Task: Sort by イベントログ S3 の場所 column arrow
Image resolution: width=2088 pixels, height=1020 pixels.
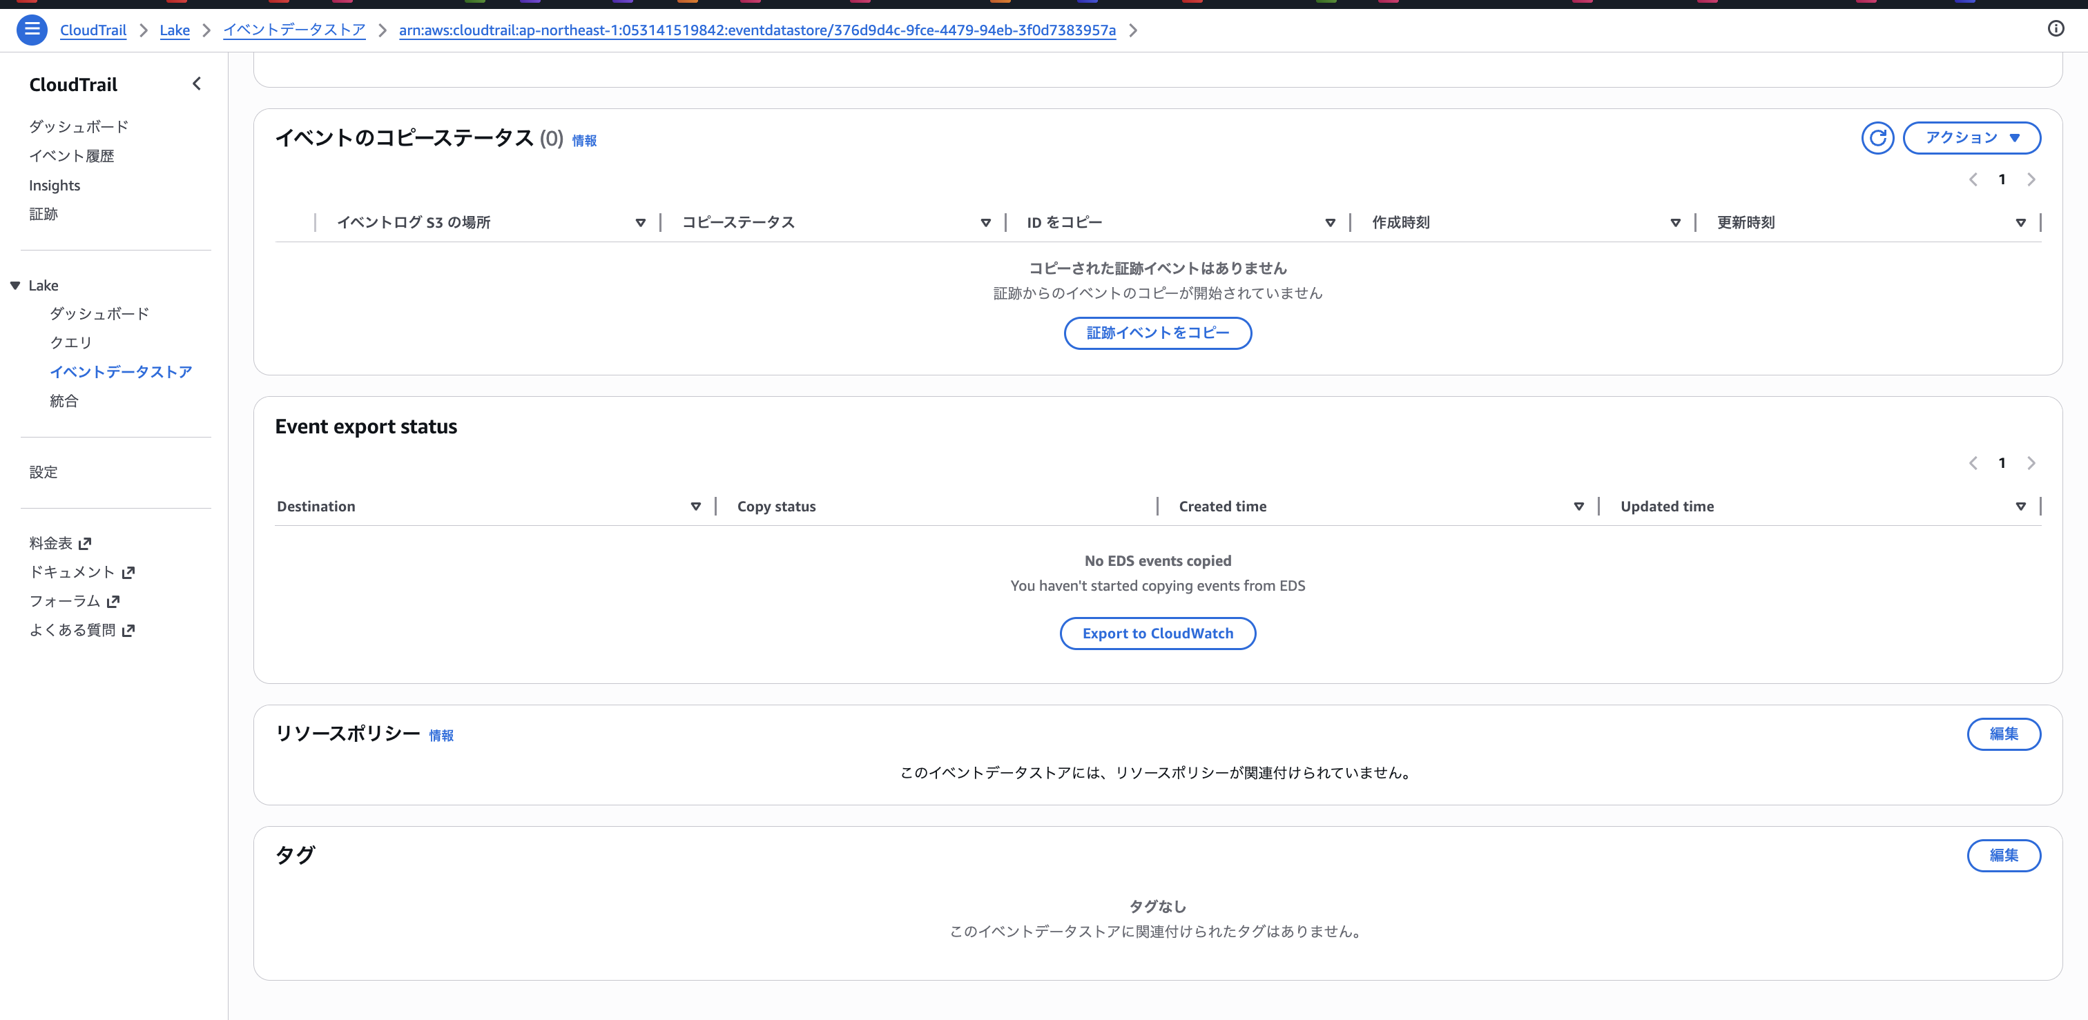Action: (640, 223)
